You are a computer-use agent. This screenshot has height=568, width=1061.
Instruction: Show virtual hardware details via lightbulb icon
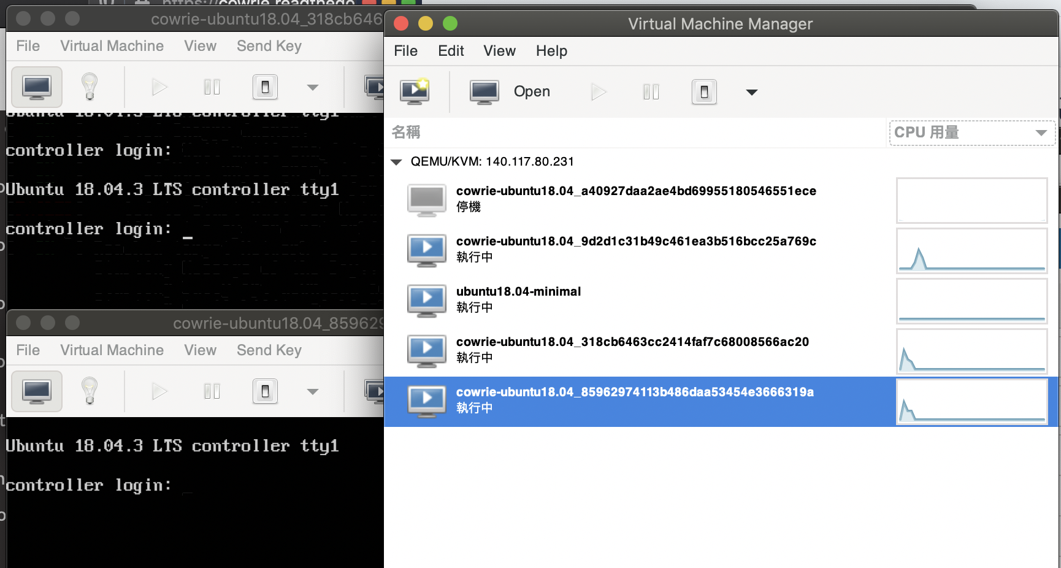tap(89, 86)
